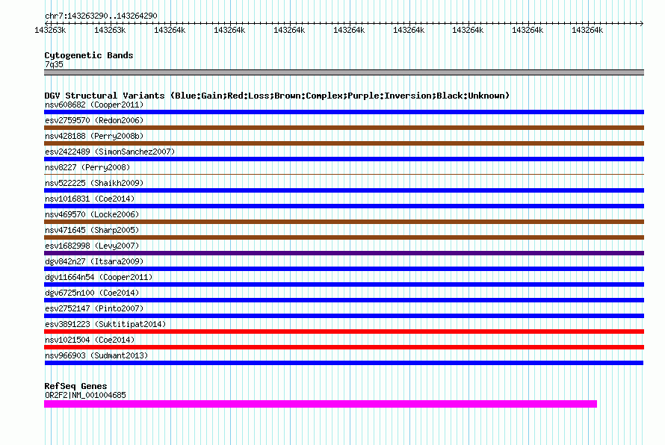Click the blue bar for esv2422489

tap(344, 159)
